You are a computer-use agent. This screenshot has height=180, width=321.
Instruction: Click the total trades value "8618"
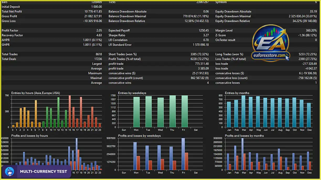(99, 54)
